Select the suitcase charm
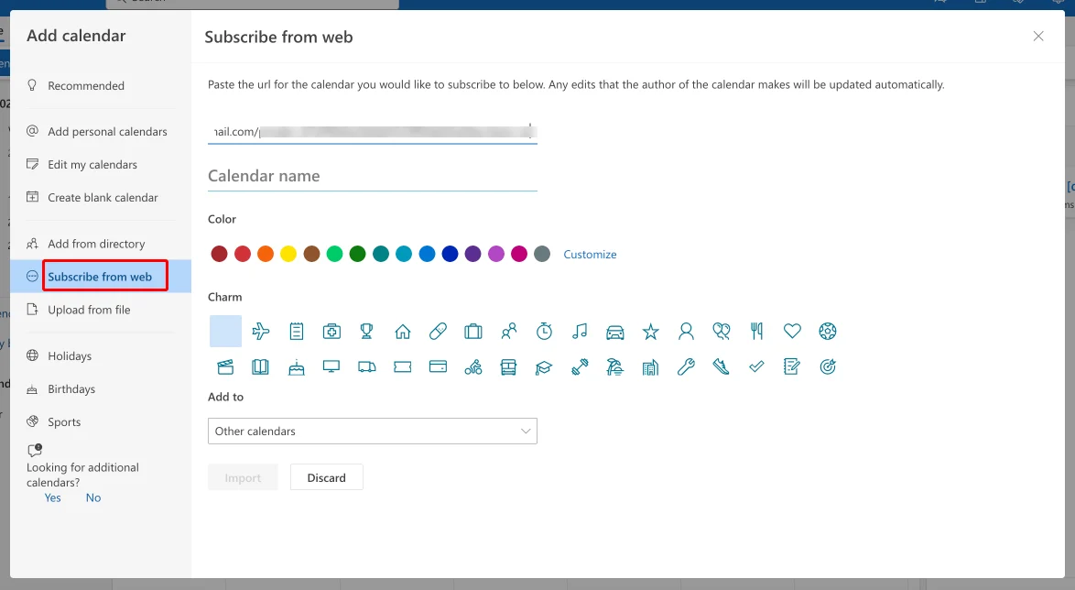1075x590 pixels. 473,332
